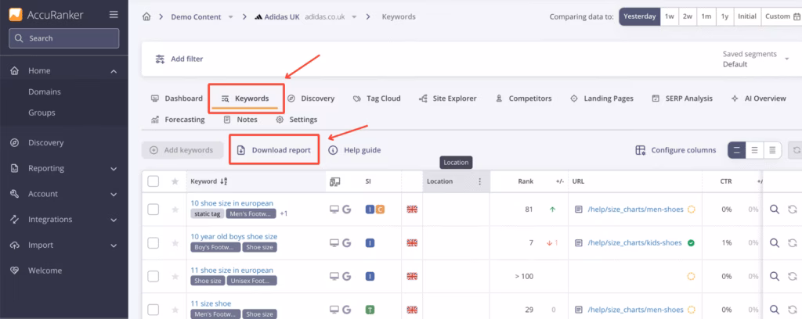Open the SERP Analysis tab
Image resolution: width=802 pixels, height=319 pixels.
(681, 99)
